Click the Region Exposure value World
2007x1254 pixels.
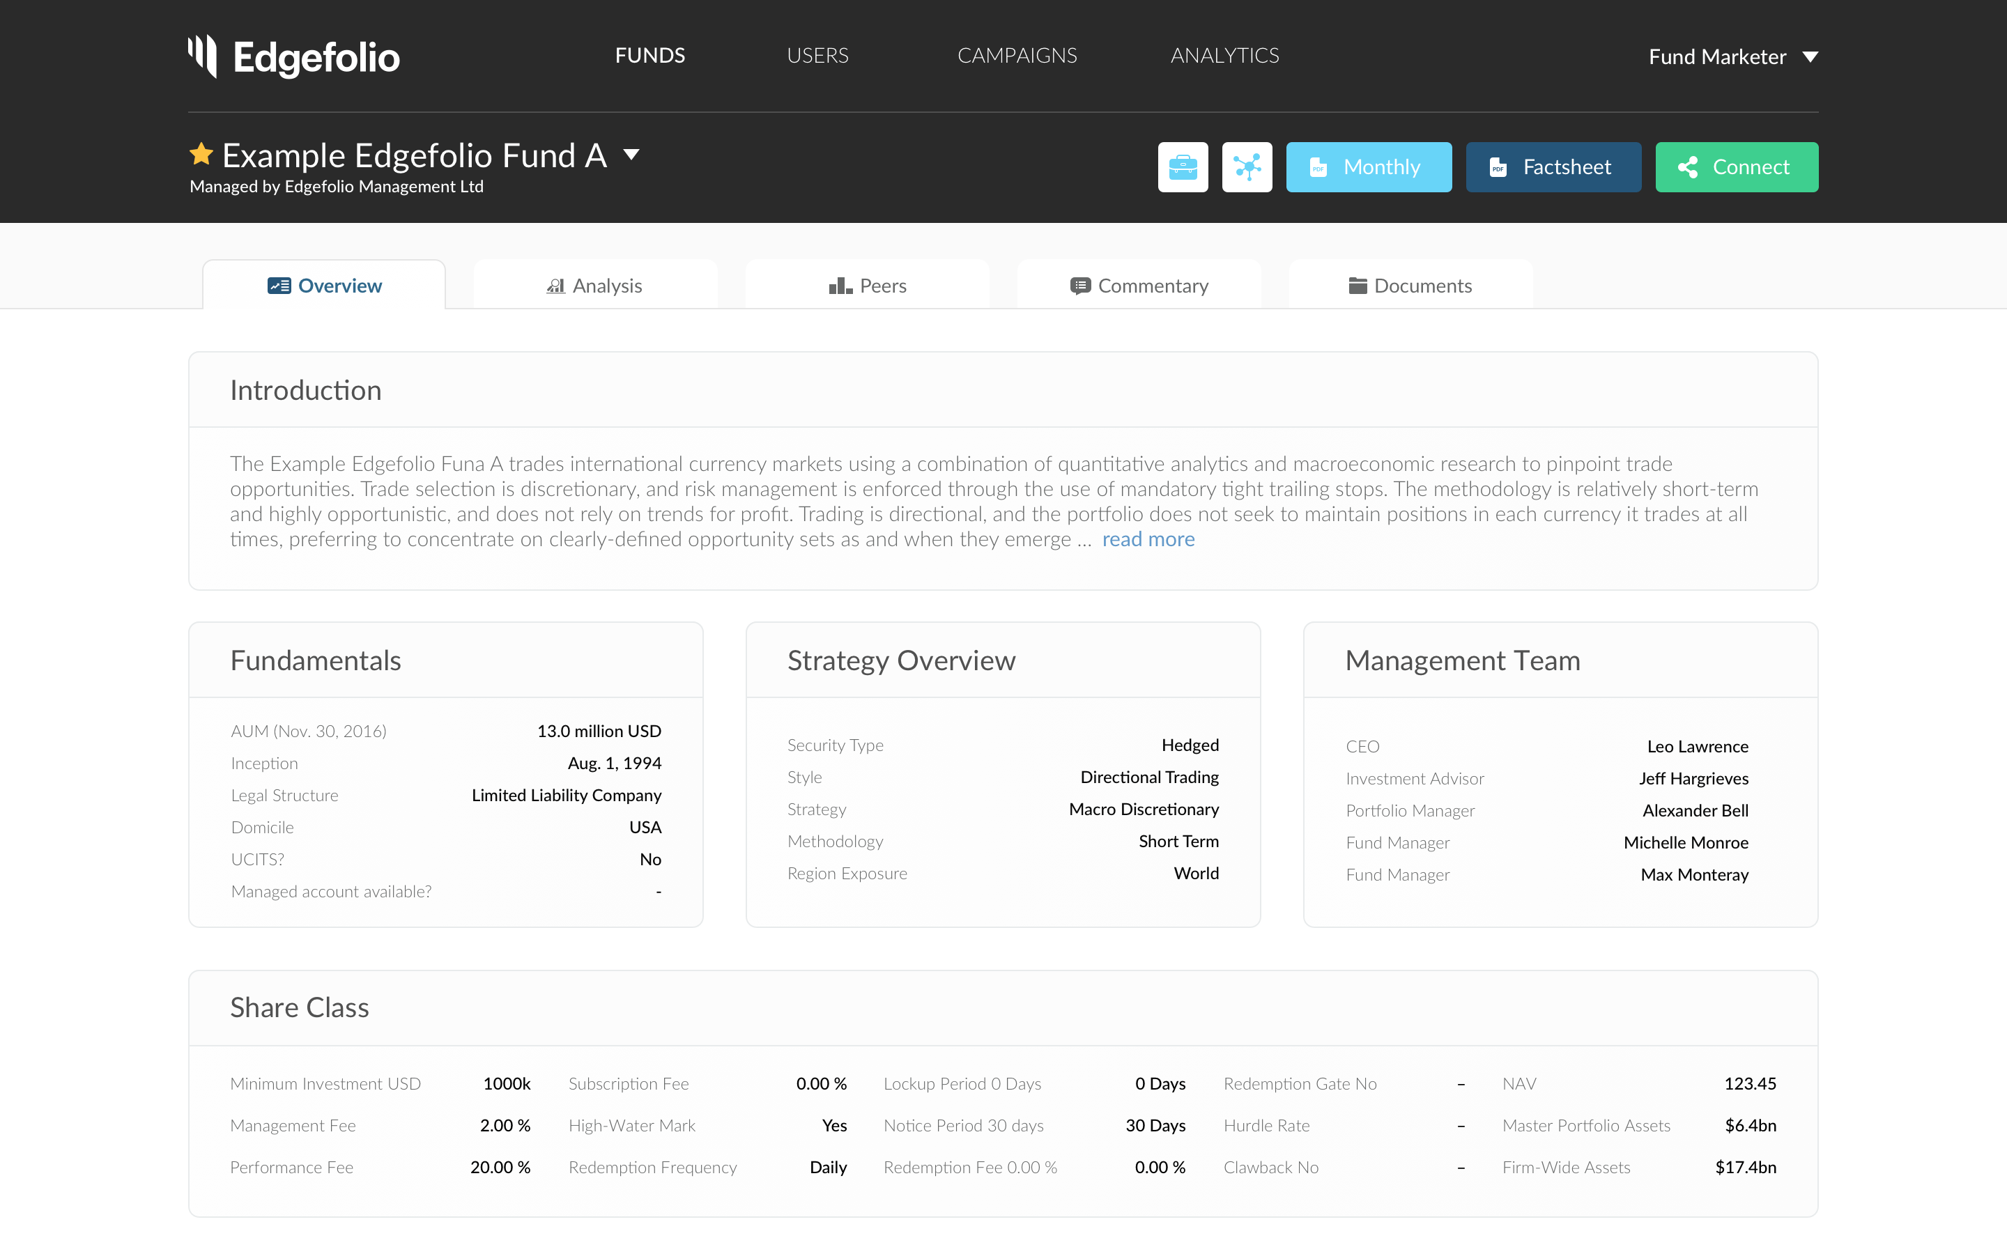[1196, 874]
